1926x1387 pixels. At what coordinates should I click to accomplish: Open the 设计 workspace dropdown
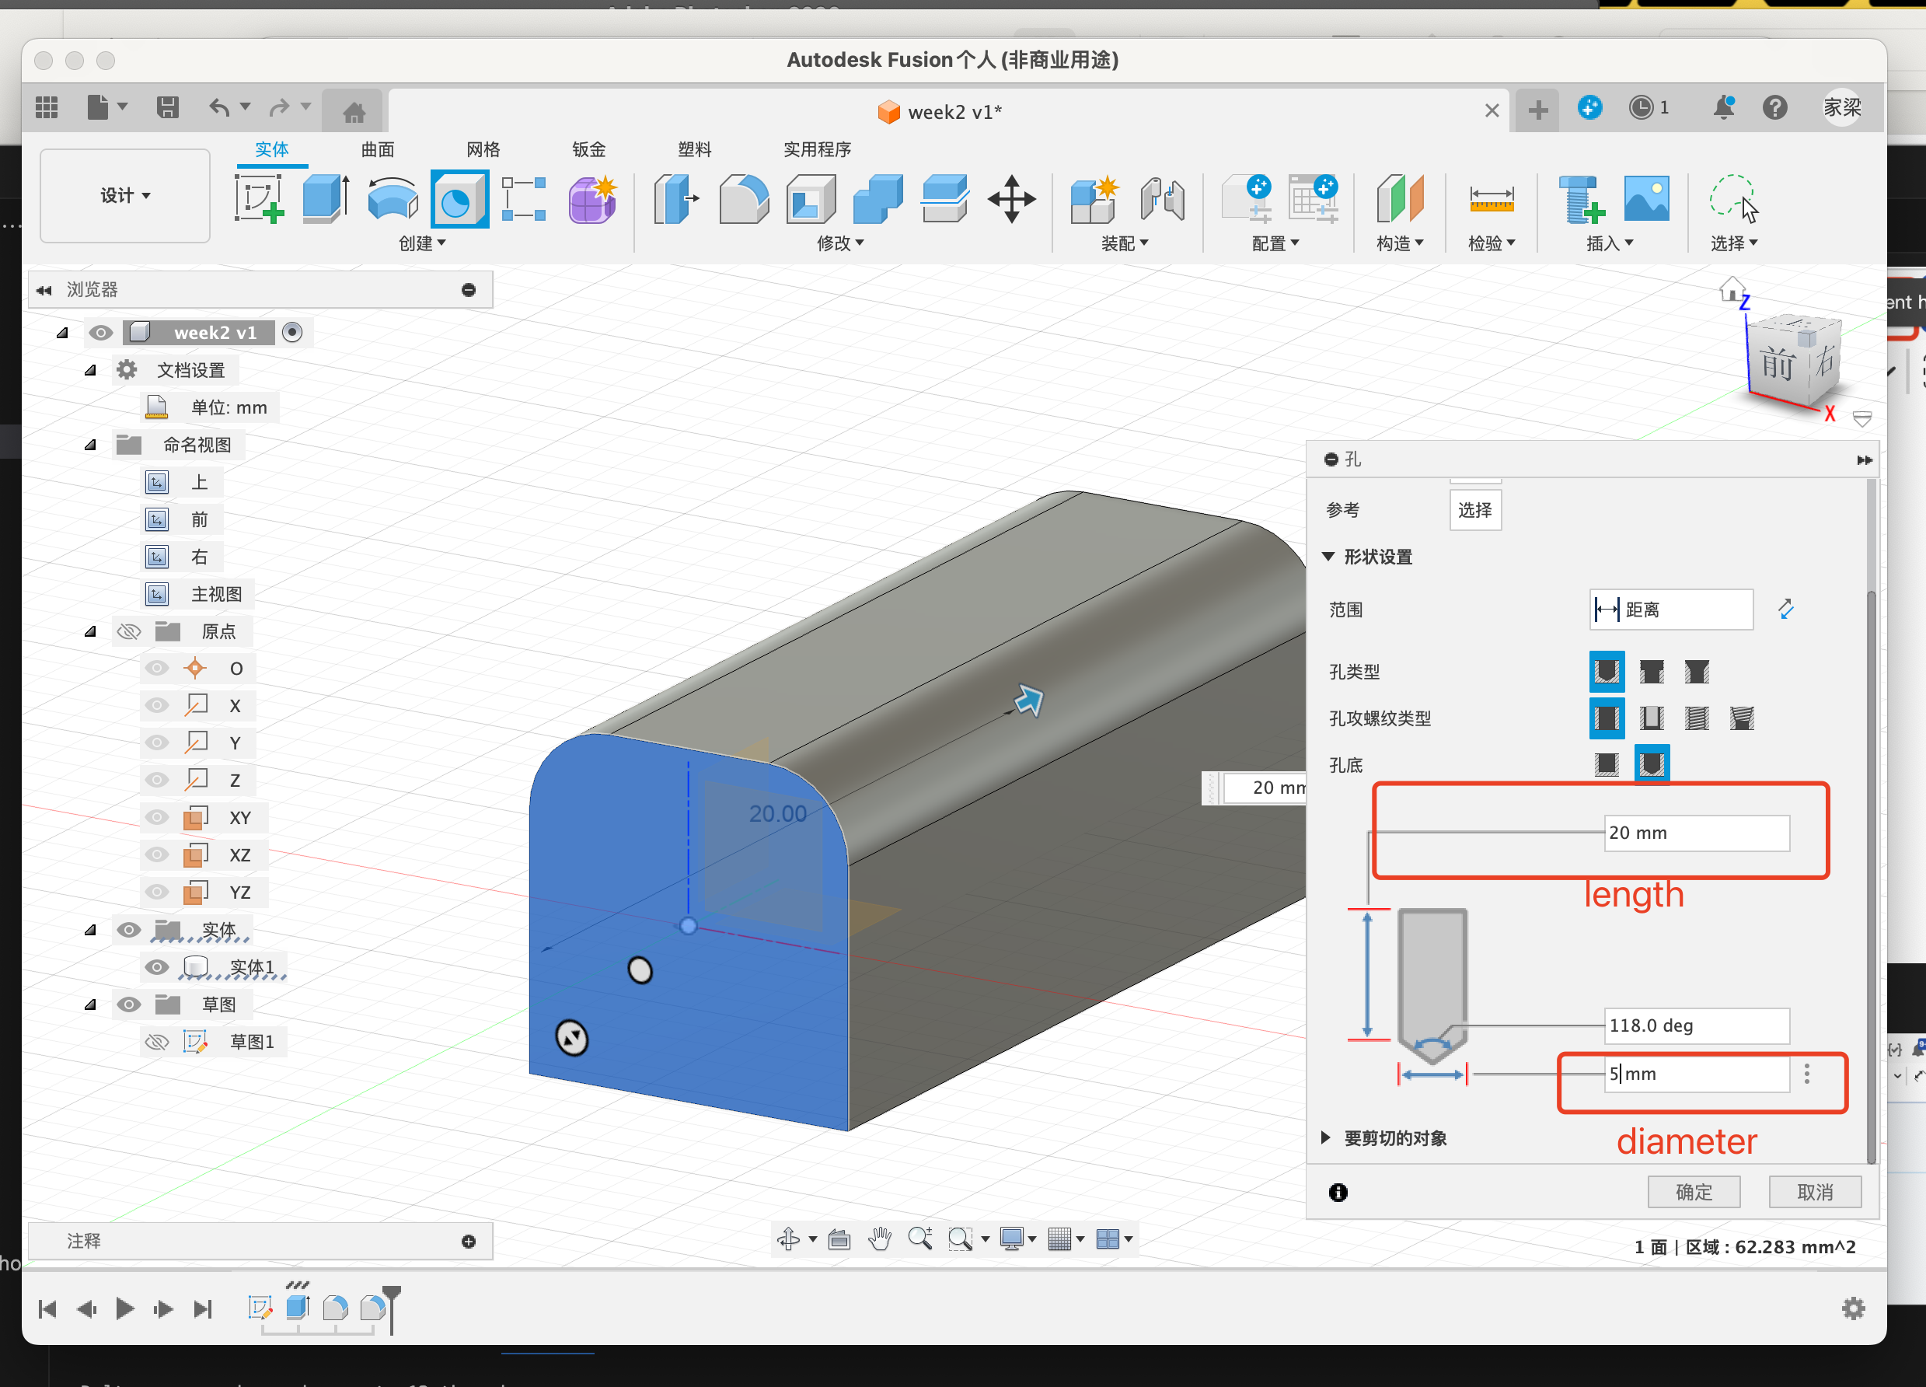[x=125, y=195]
